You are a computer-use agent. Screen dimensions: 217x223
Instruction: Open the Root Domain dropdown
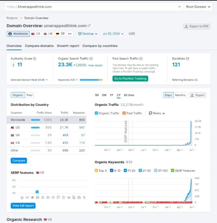(198, 7)
